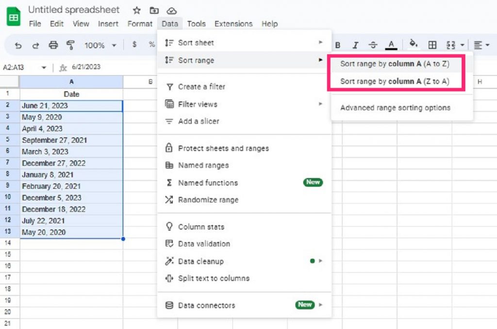Screen dimensions: 497x329
Task: Select cell with July 22, 2021
Action: (x=71, y=221)
